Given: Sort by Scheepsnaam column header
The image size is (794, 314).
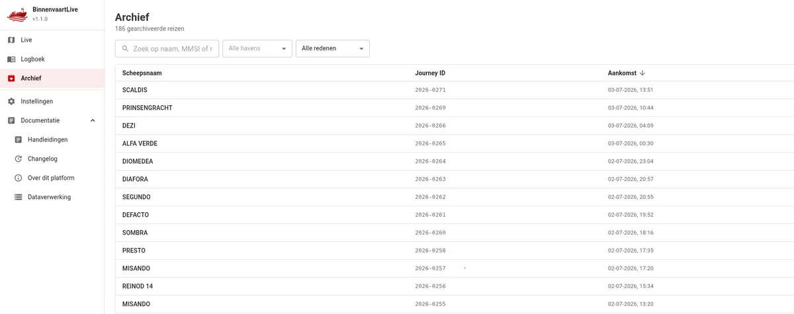Looking at the screenshot, I should 142,73.
